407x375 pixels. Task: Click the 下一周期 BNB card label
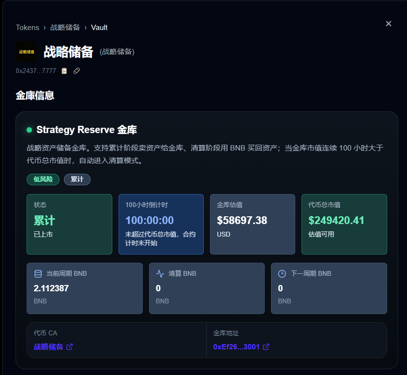pyautogui.click(x=311, y=273)
